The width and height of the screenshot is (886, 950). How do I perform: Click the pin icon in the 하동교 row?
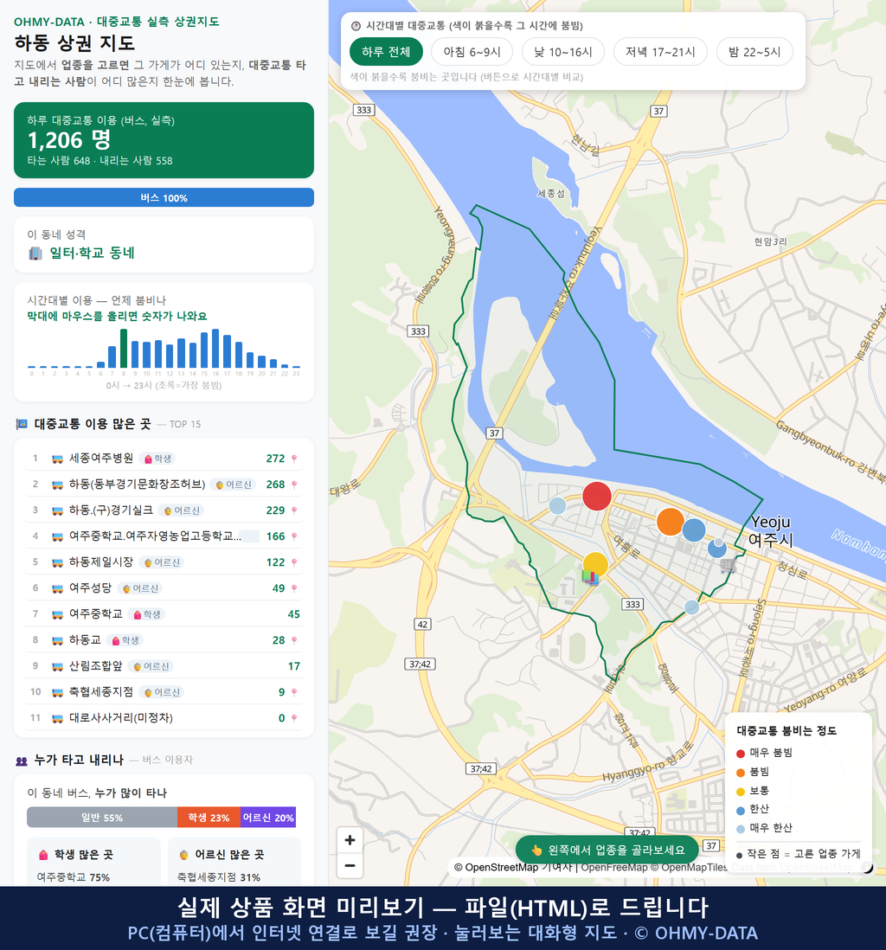point(294,640)
